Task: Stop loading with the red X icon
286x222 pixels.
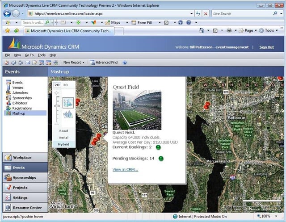Action: click(x=206, y=14)
